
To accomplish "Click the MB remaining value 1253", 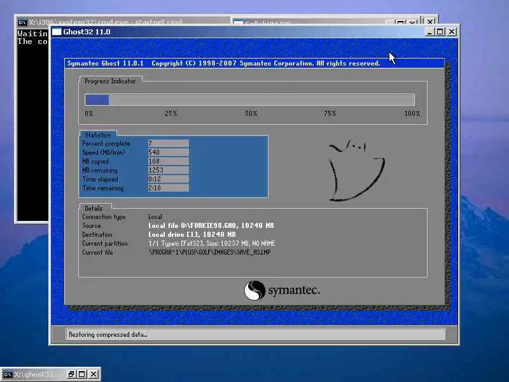I will (x=169, y=170).
